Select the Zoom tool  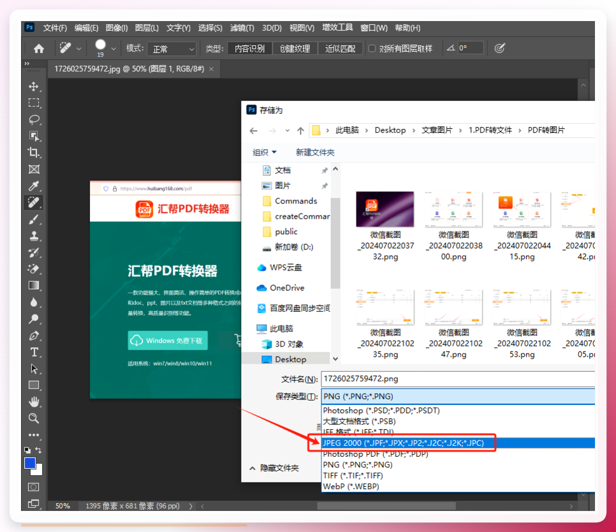point(34,418)
